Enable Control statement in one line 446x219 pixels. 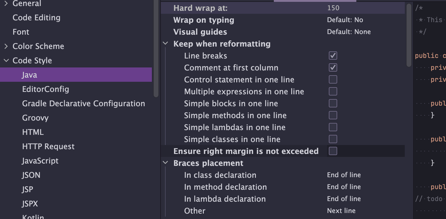(x=333, y=80)
